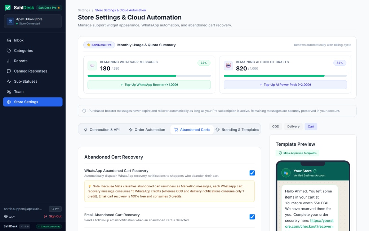Click the plug icon on Connection & API
The width and height of the screenshot is (369, 231).
click(85, 130)
